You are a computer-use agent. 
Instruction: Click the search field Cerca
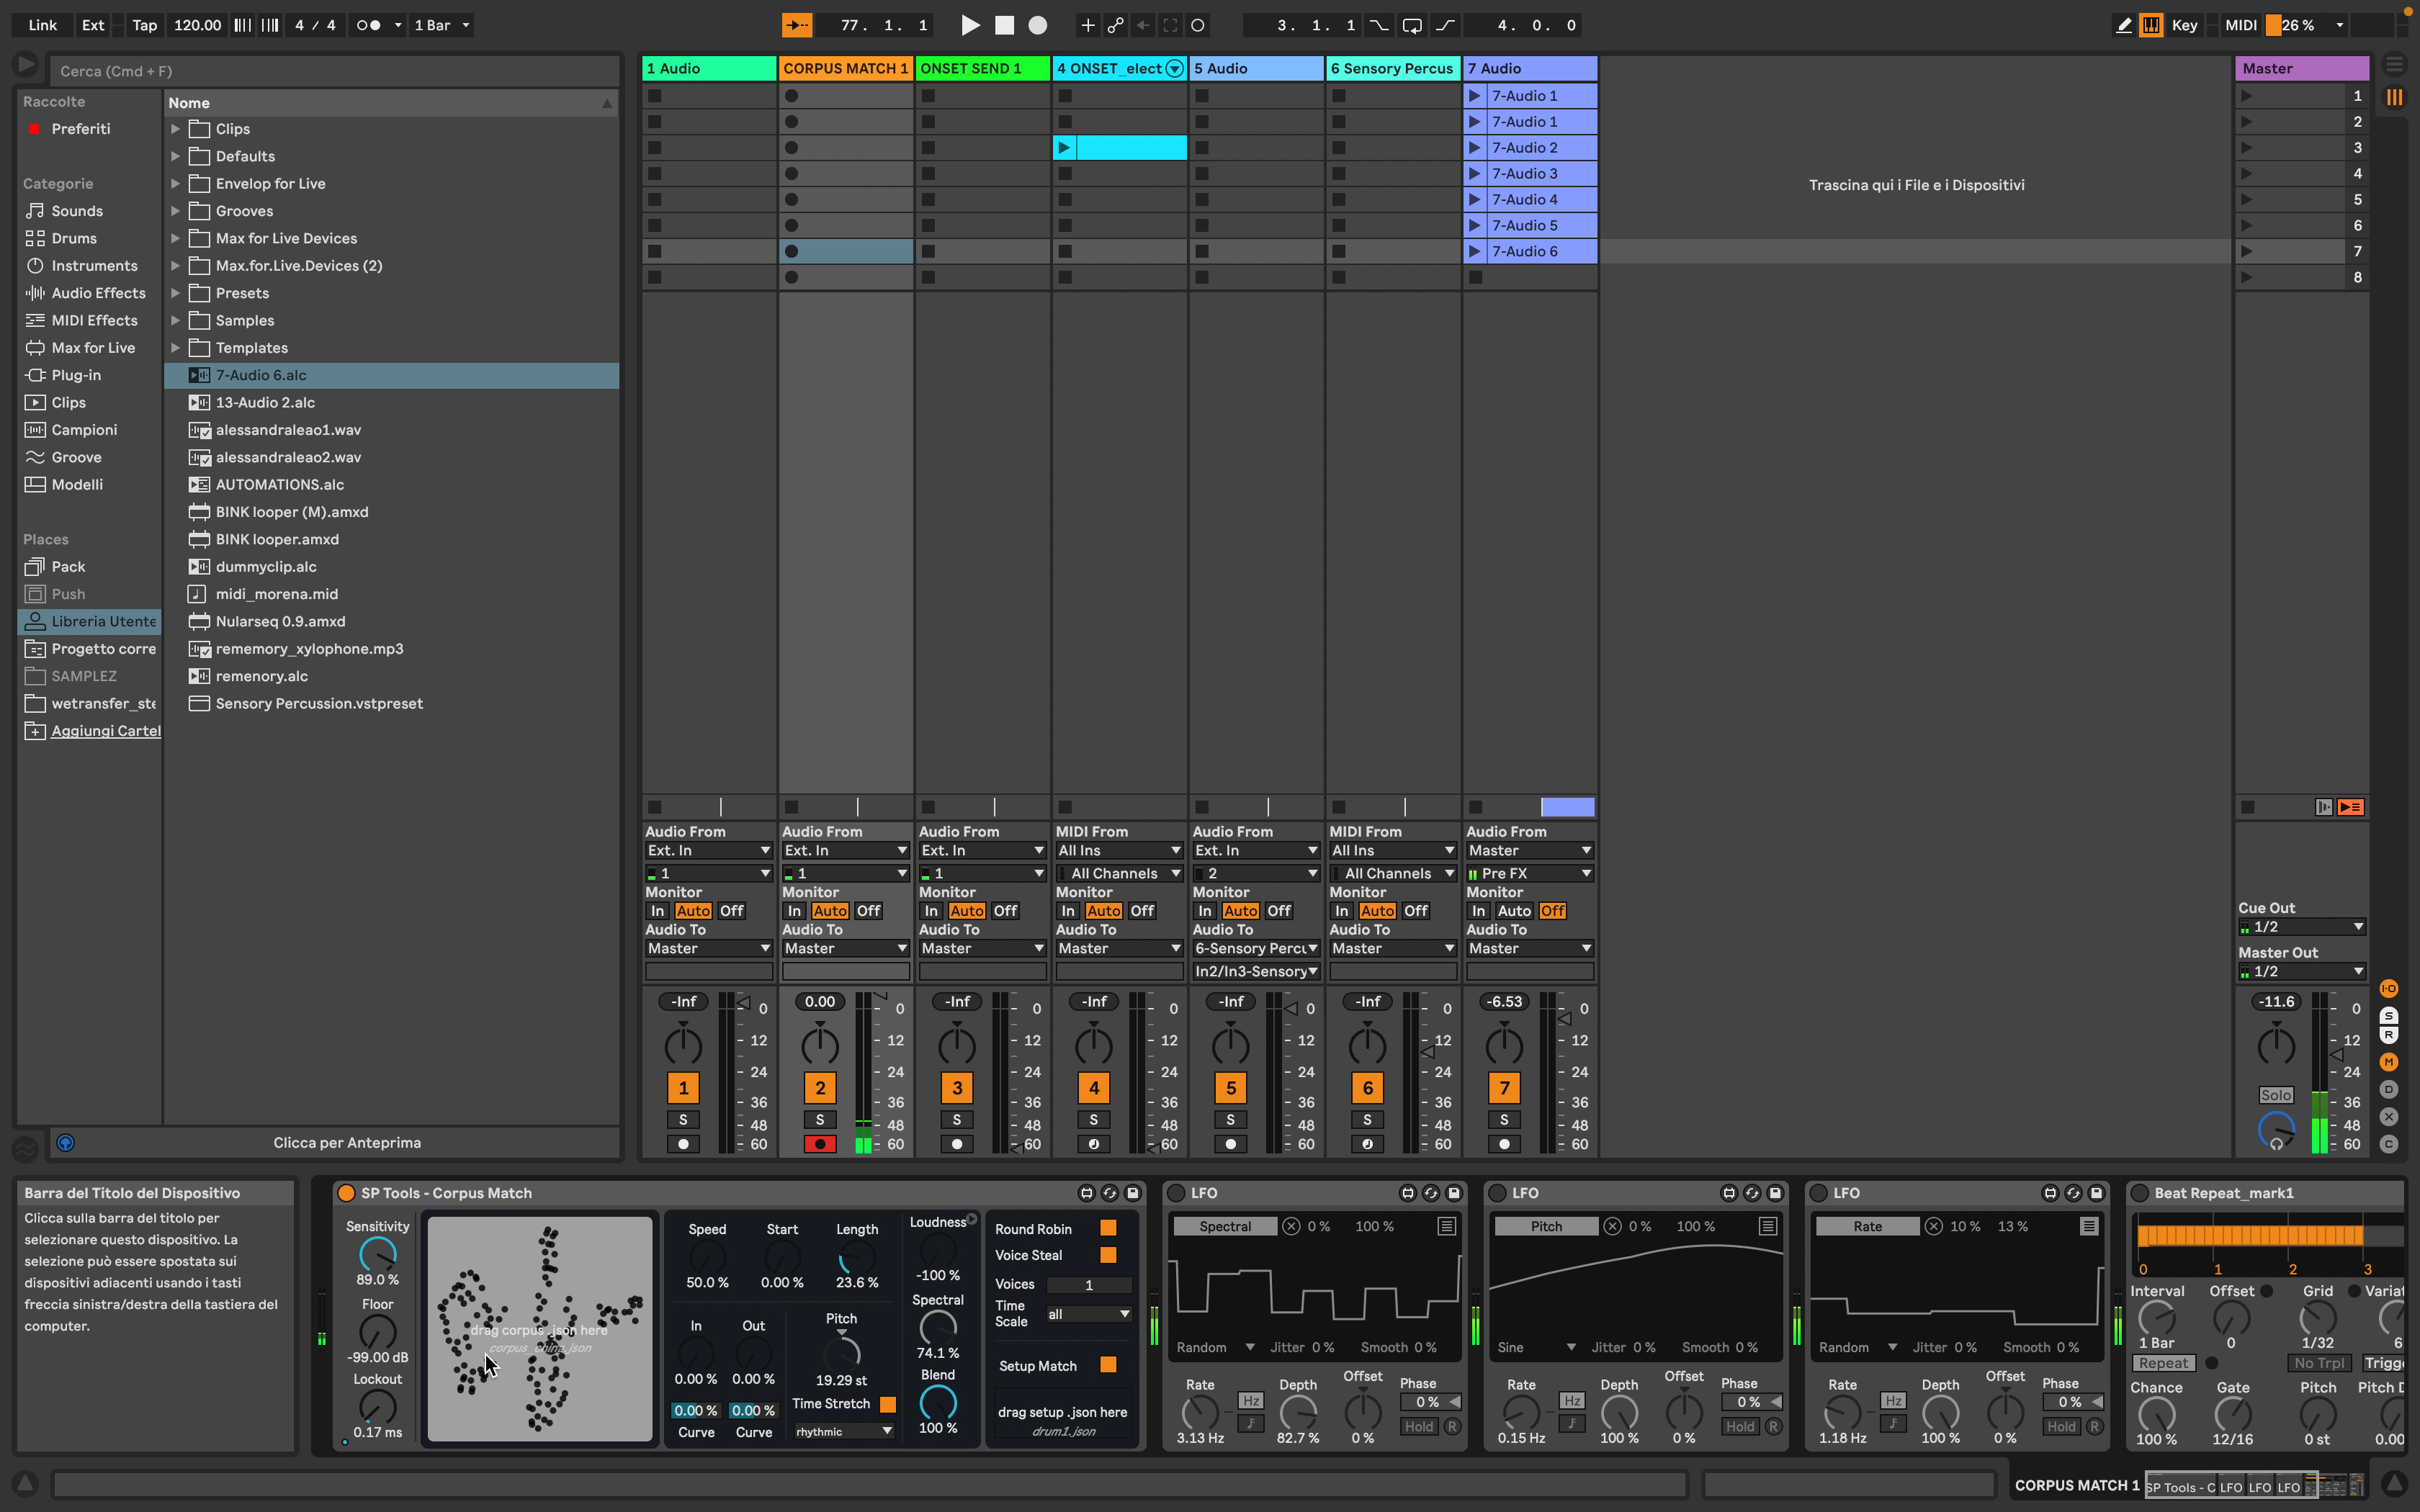coord(330,71)
